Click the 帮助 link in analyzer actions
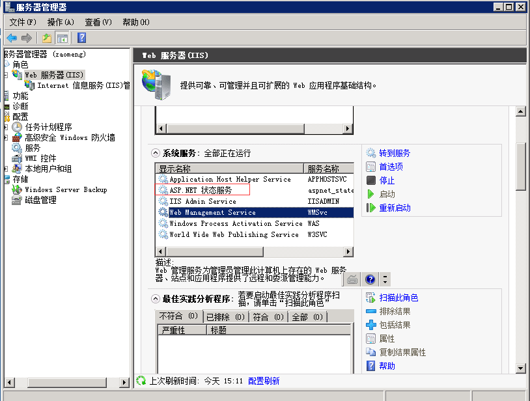 387,366
